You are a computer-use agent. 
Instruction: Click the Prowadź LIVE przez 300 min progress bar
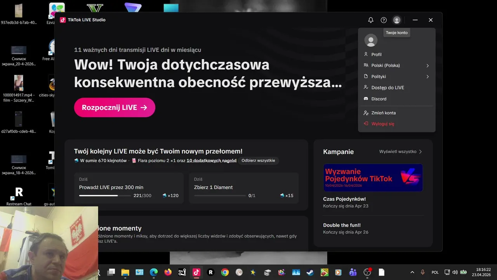104,196
